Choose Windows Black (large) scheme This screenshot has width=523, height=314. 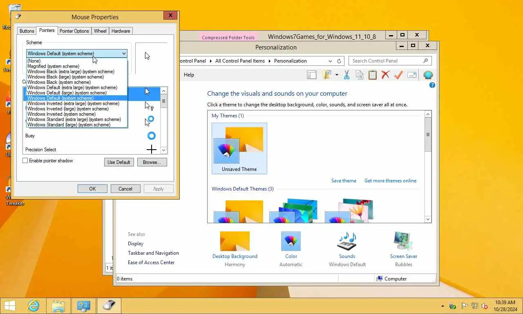[x=77, y=77]
